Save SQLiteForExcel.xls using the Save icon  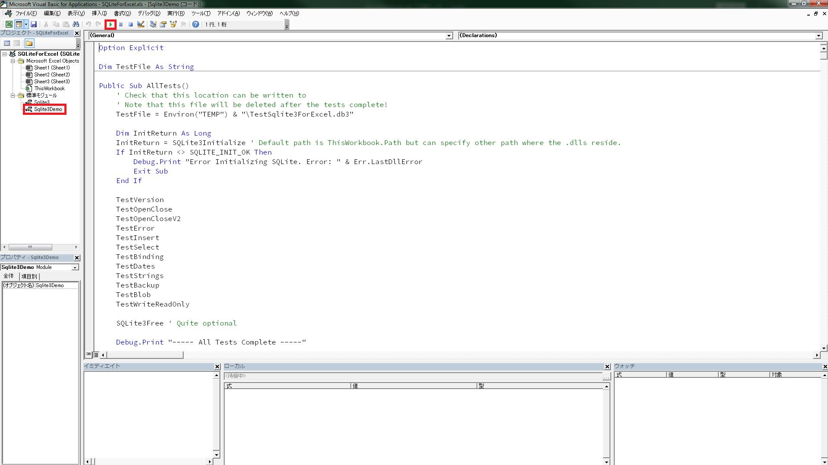(x=34, y=24)
